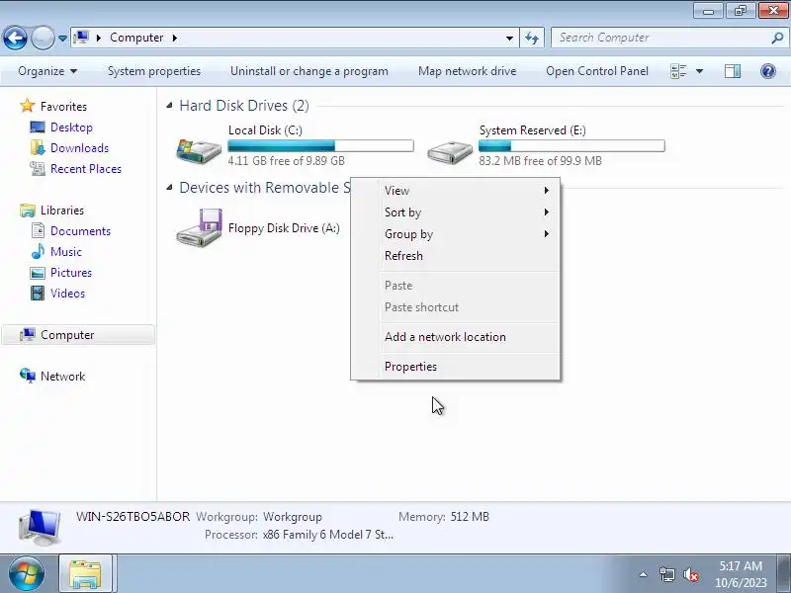Open the Videos library
Viewport: 791px width, 593px height.
(x=67, y=293)
